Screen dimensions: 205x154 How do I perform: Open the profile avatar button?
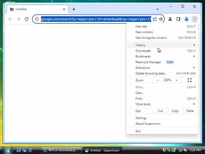(187, 19)
